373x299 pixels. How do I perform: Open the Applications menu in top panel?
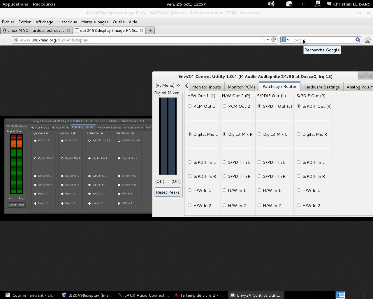point(15,4)
